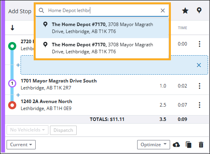Copy the route with the duplicate icon
Screen dimensions: 210x154
coord(188,145)
